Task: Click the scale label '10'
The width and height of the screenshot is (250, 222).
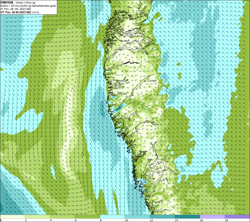Action: tap(126, 220)
